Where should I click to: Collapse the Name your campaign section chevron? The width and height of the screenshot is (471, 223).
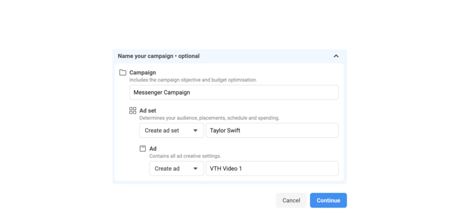336,56
